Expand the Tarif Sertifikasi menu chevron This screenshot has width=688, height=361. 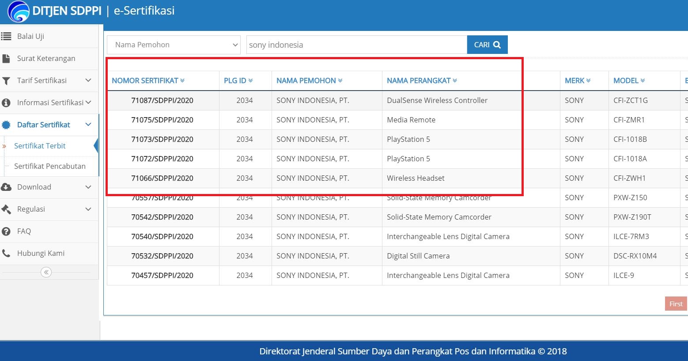(x=88, y=80)
